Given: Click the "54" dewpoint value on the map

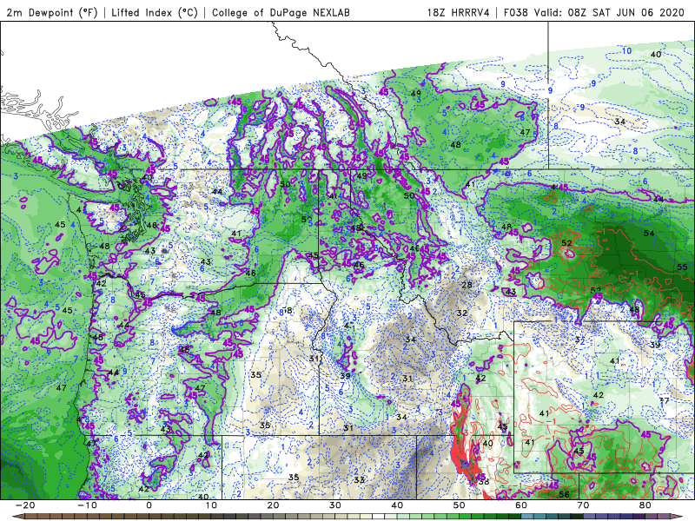Looking at the screenshot, I should coord(649,233).
